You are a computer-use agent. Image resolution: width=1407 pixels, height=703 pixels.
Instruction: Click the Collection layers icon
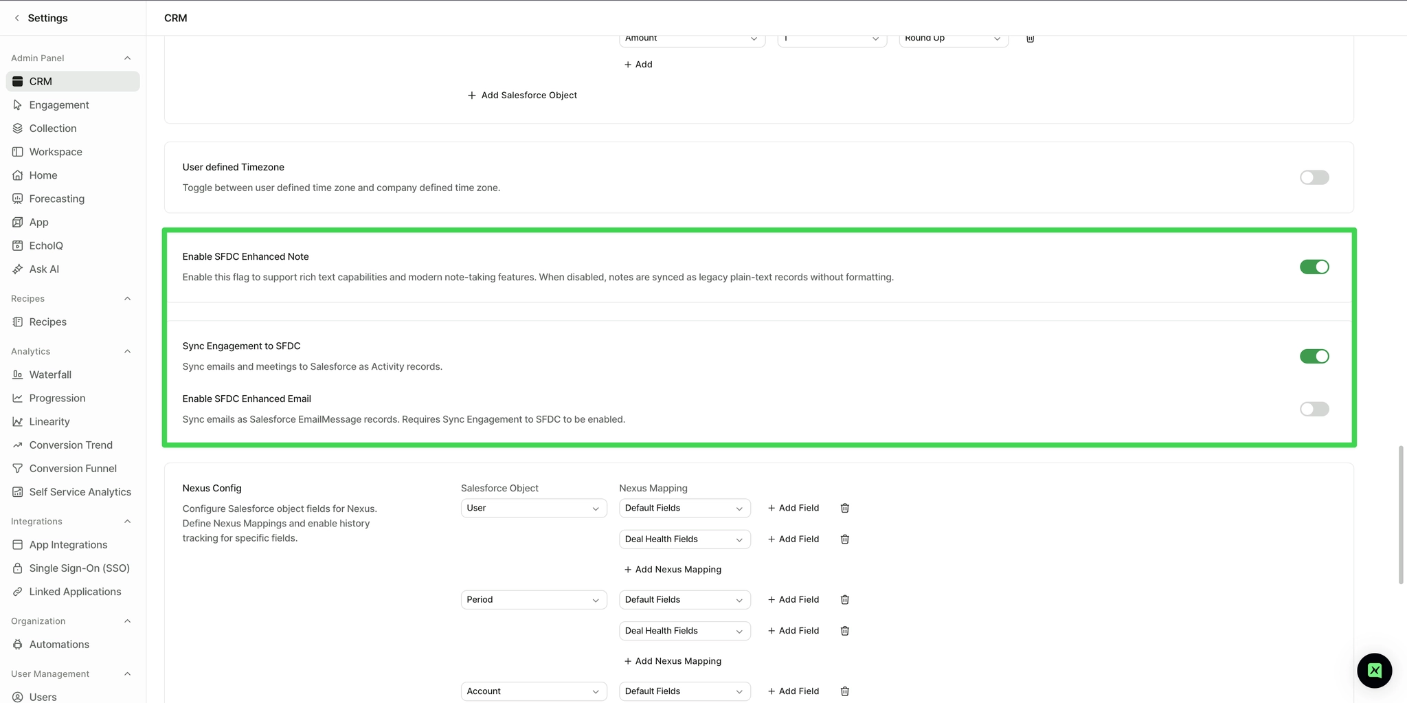[x=18, y=128]
